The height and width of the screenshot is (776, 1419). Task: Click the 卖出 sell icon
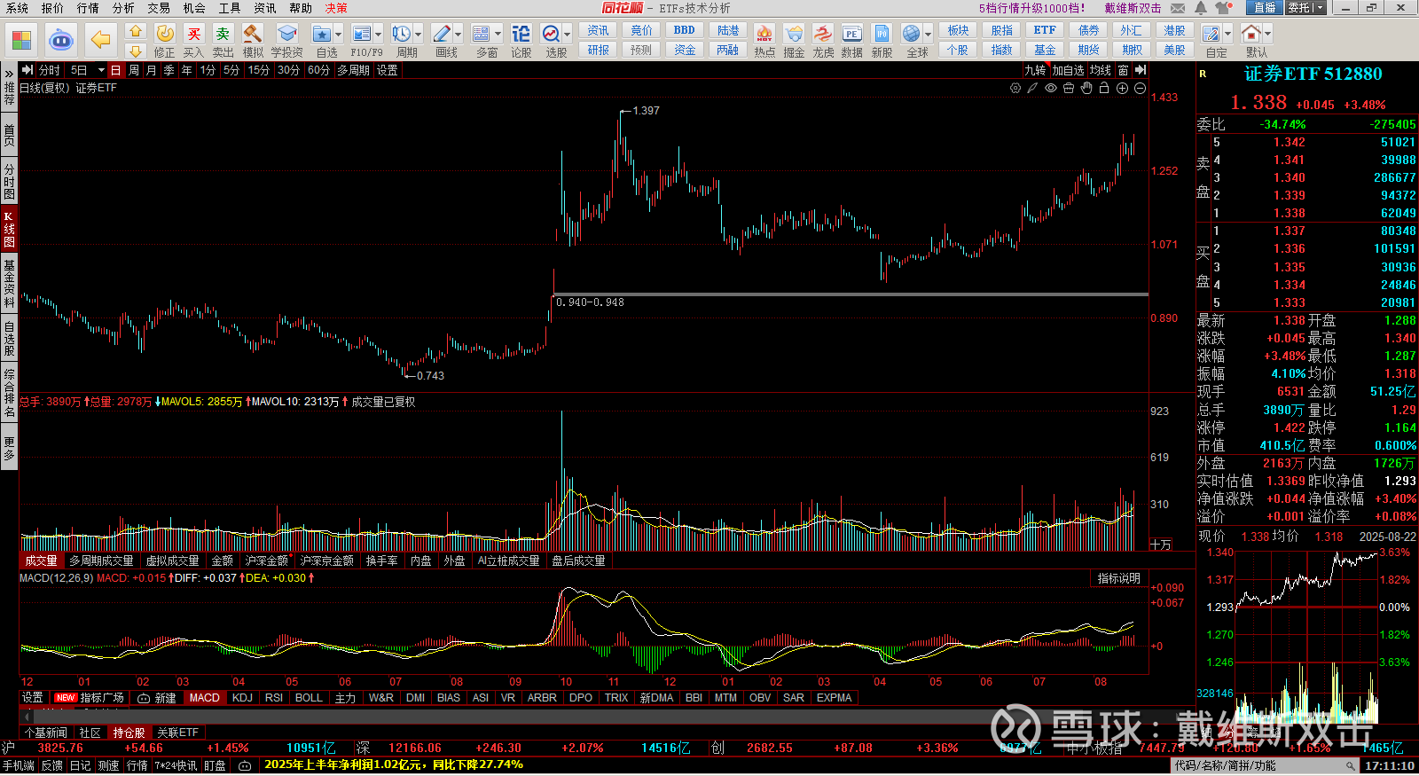point(223,34)
